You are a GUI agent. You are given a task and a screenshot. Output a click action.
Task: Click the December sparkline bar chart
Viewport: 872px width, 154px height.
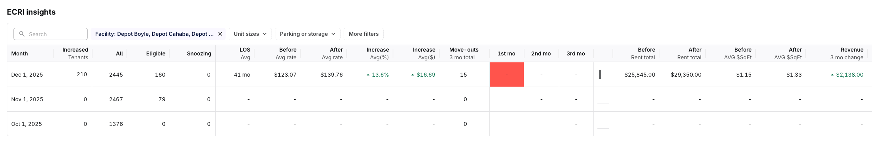coord(603,74)
